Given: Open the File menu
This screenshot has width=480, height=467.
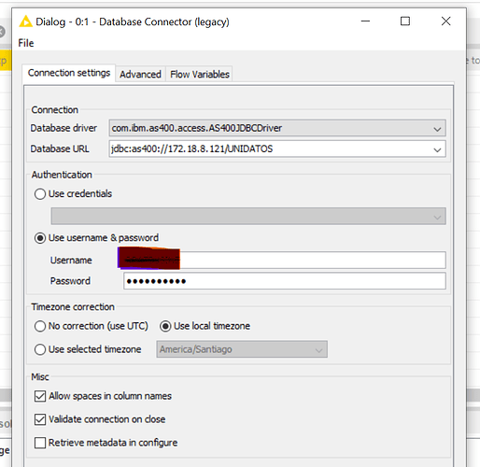Looking at the screenshot, I should [26, 43].
